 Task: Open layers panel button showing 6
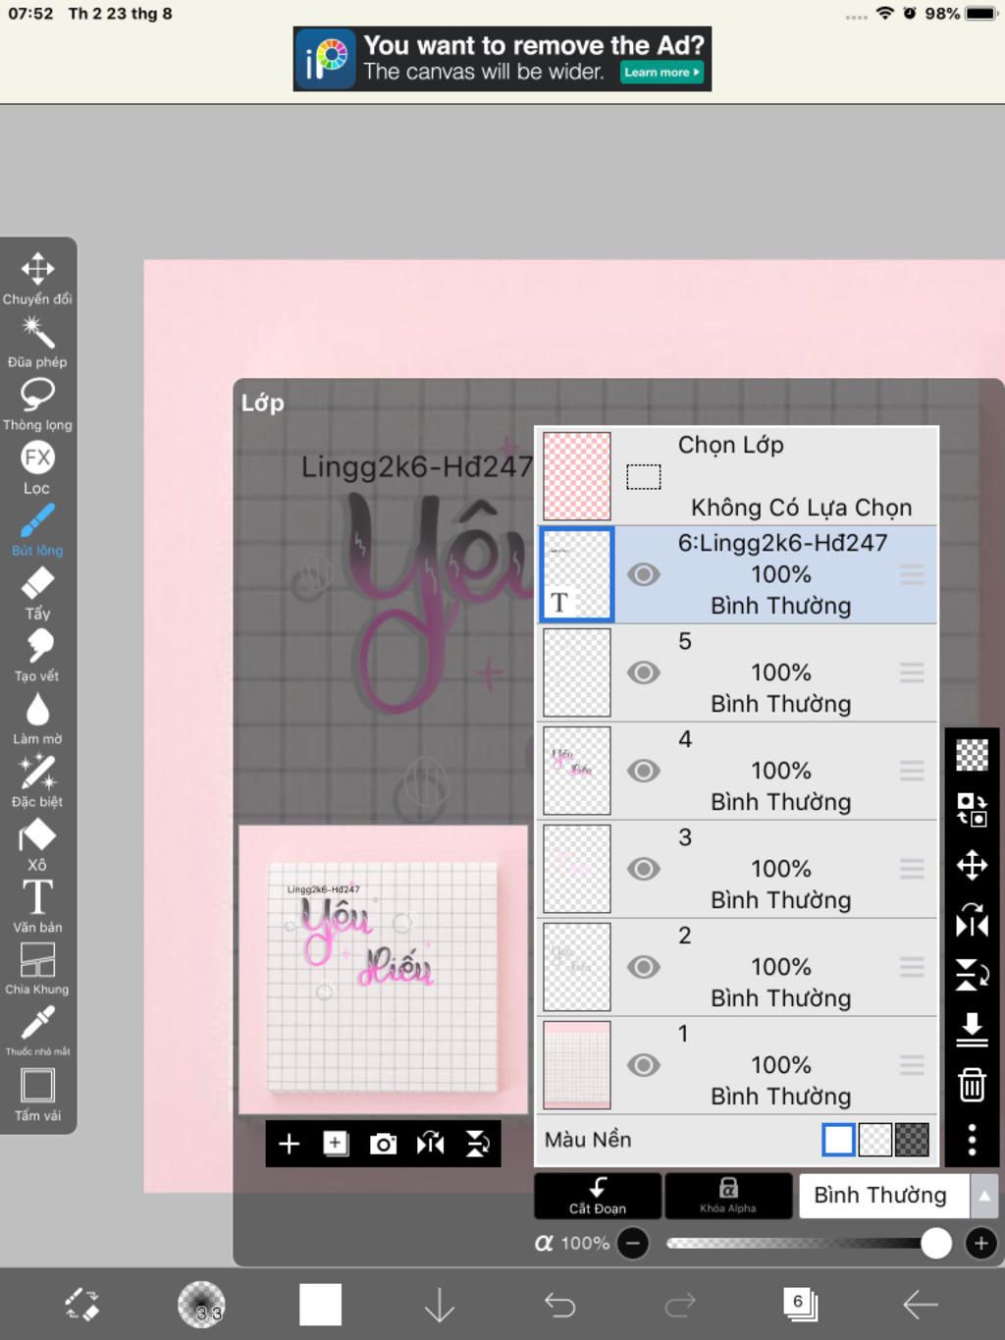(x=801, y=1305)
